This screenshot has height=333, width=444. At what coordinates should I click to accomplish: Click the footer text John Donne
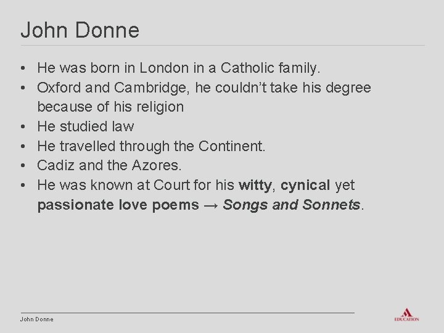[37, 319]
